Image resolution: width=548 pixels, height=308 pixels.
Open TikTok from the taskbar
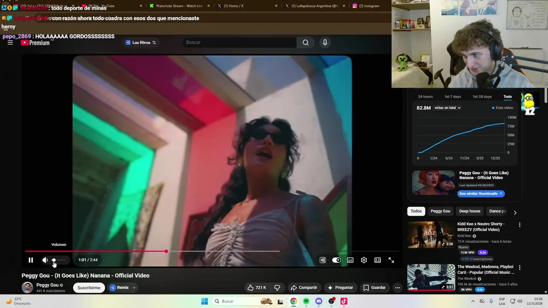[x=344, y=301]
